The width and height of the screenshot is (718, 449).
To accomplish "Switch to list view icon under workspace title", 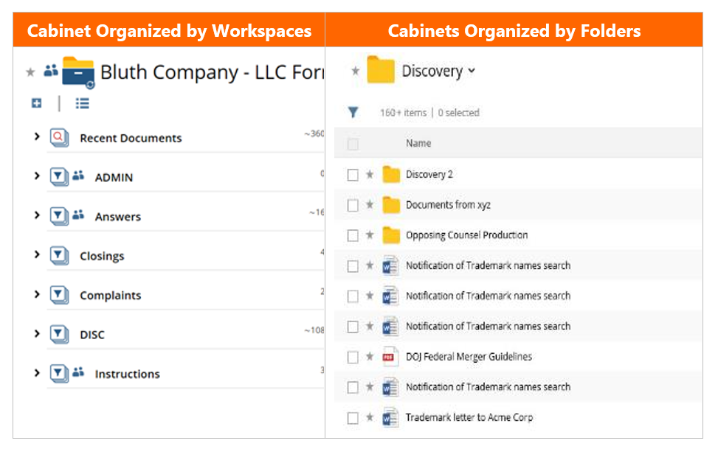I will coord(83,103).
